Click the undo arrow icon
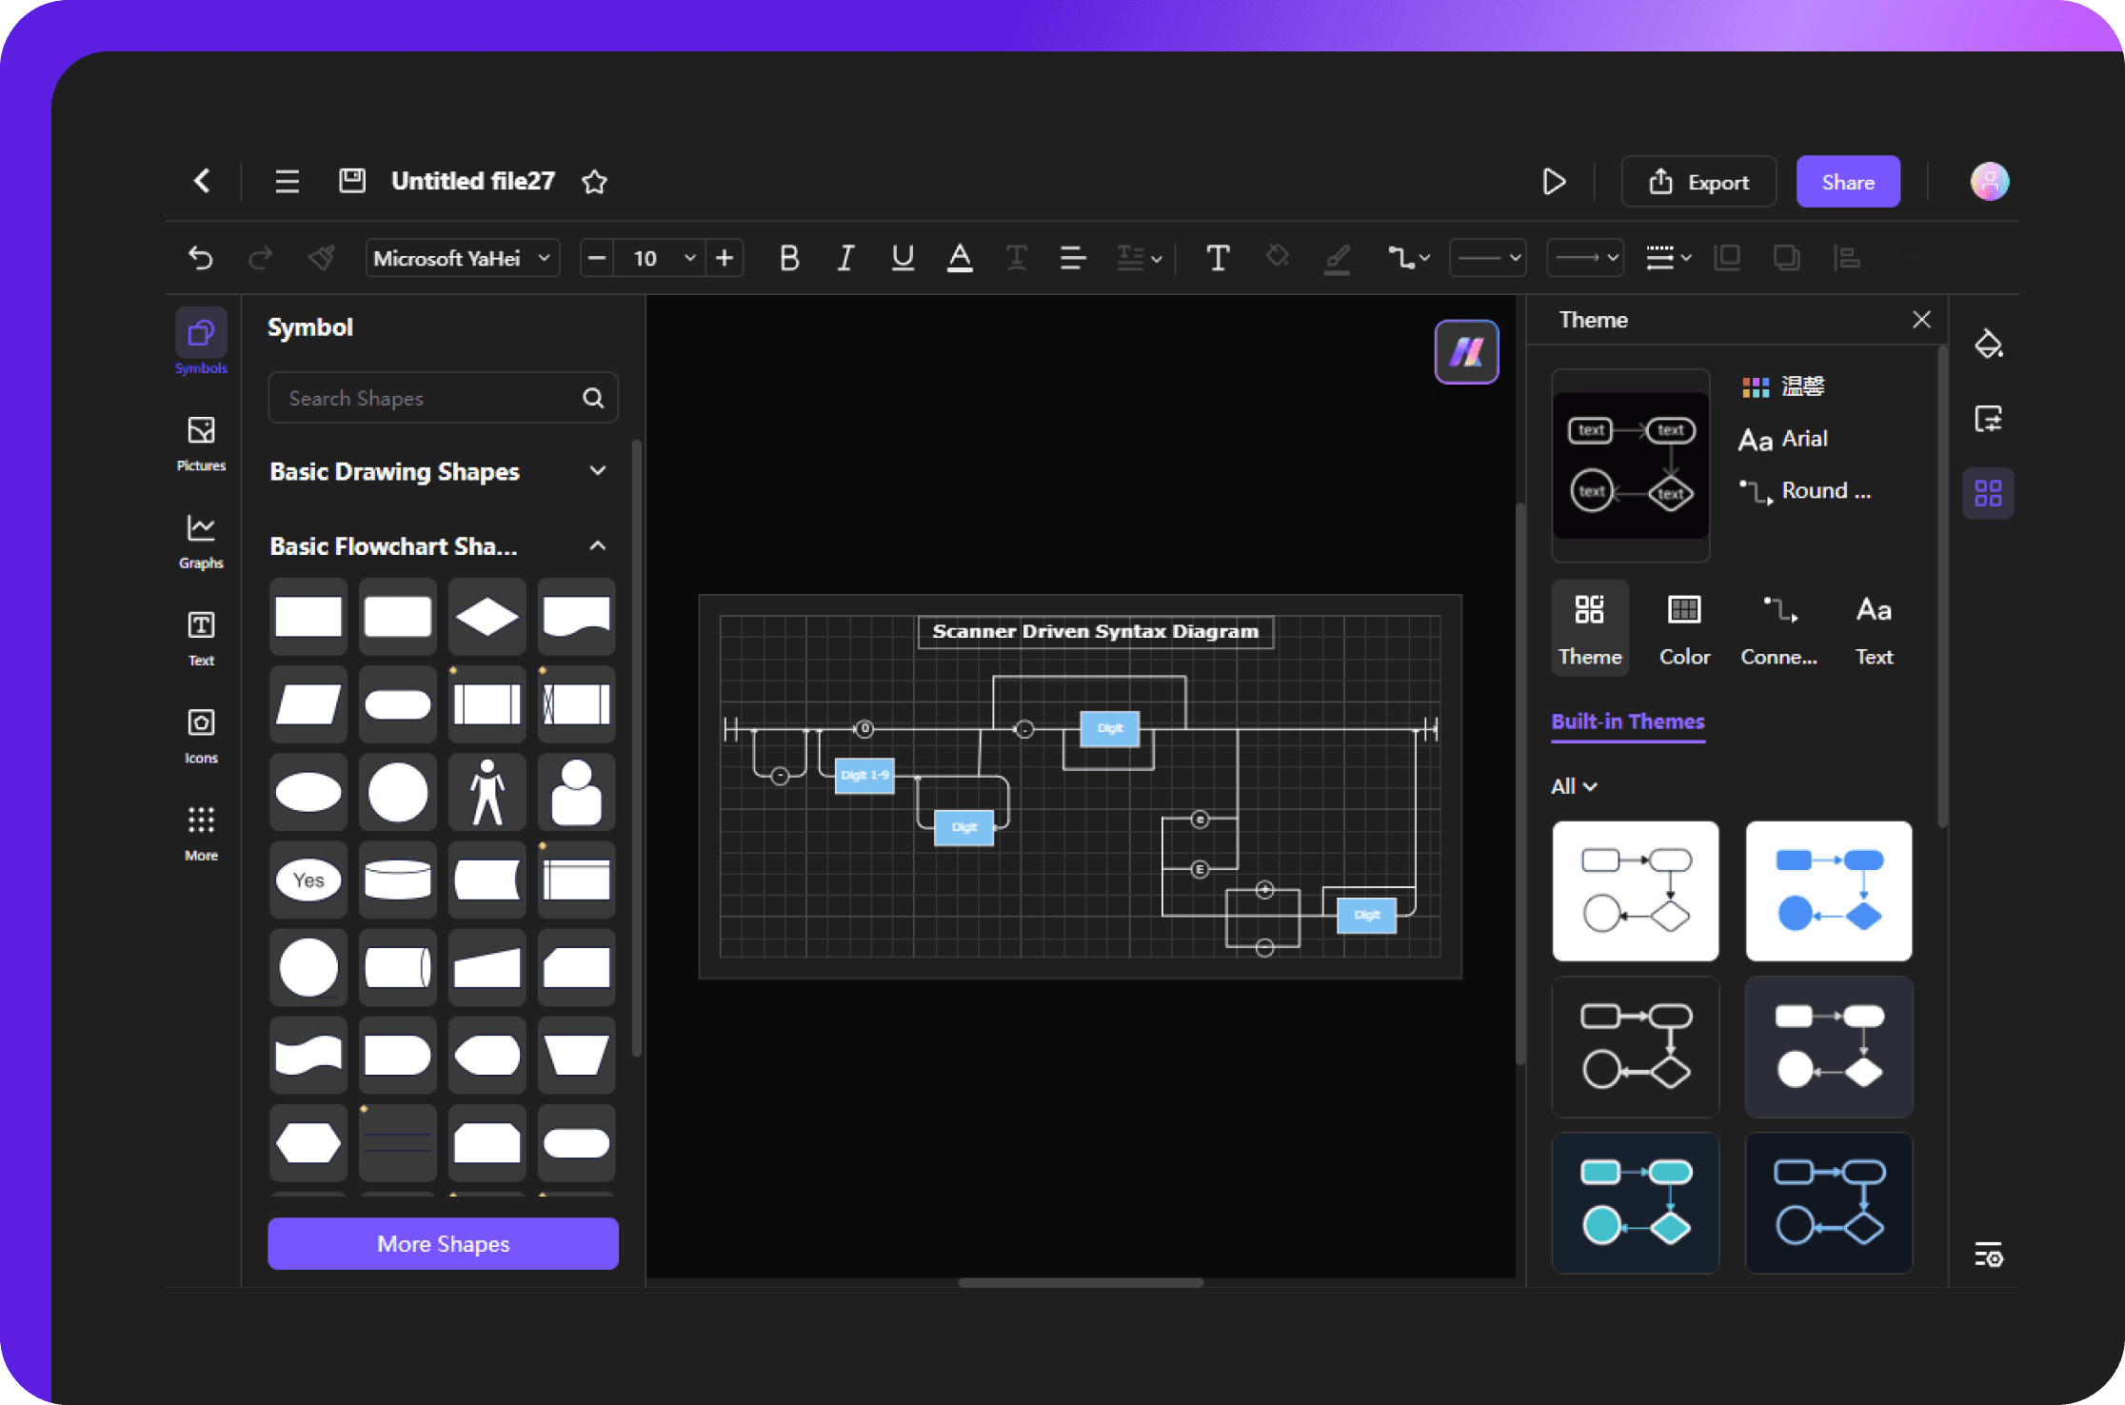The image size is (2125, 1405). click(199, 257)
